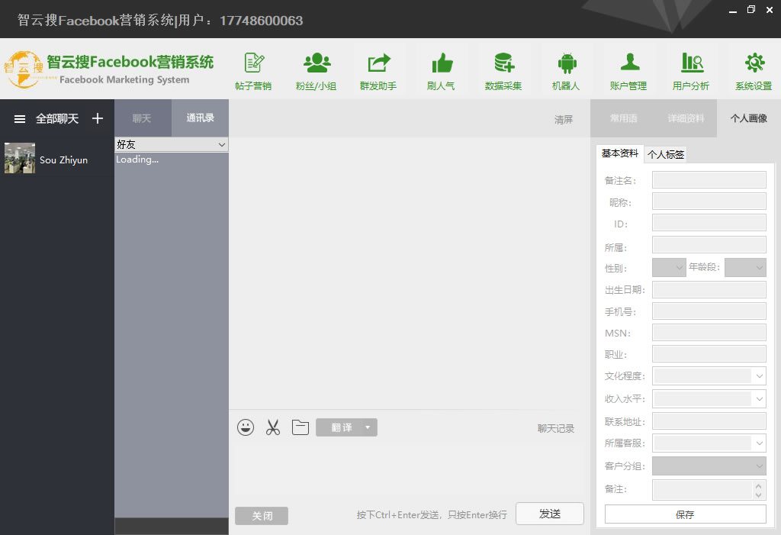Click the 昵称 nickname input field
The width and height of the screenshot is (781, 535).
[x=709, y=201]
